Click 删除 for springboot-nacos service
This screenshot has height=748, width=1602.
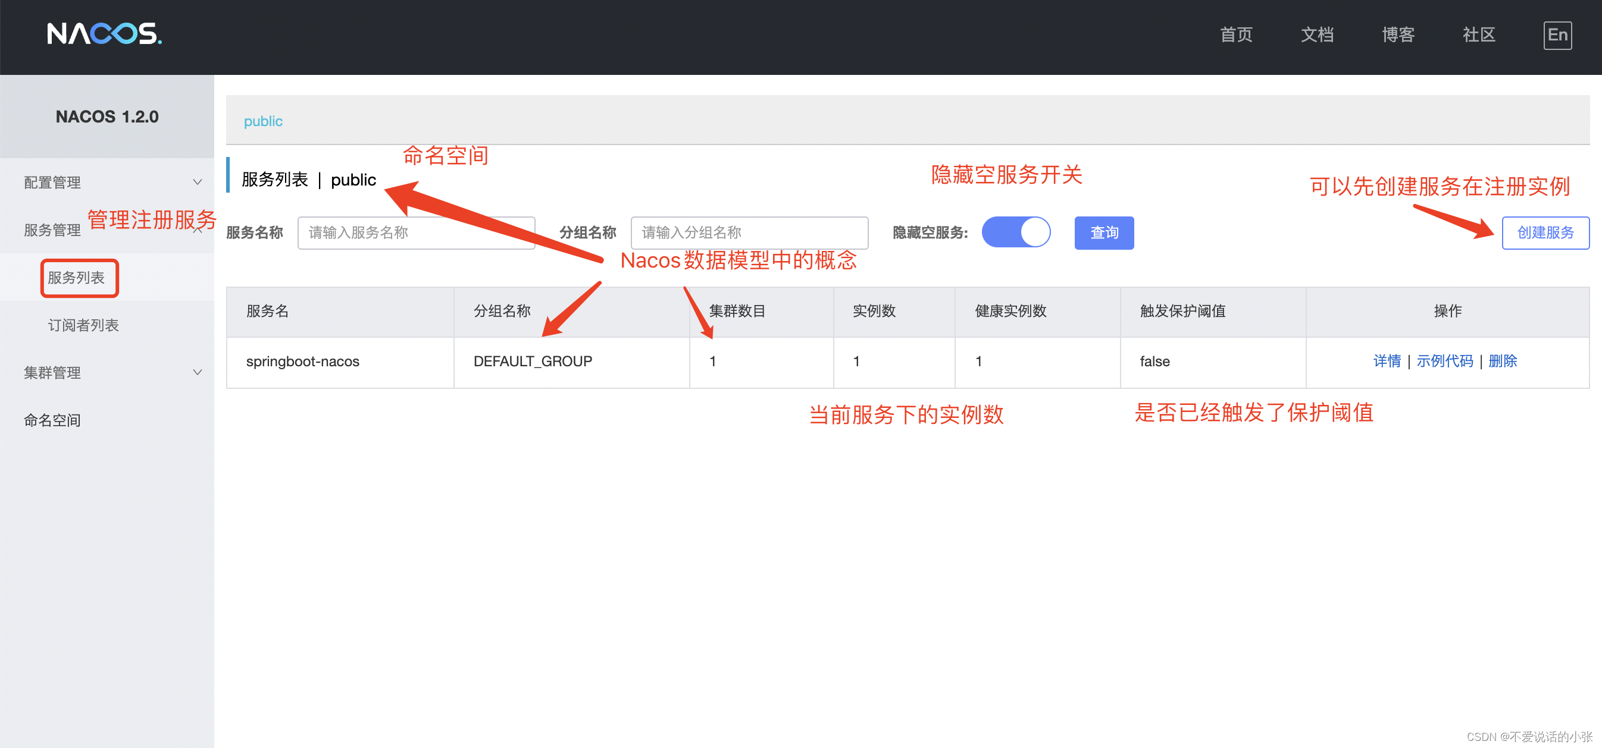[x=1502, y=361]
